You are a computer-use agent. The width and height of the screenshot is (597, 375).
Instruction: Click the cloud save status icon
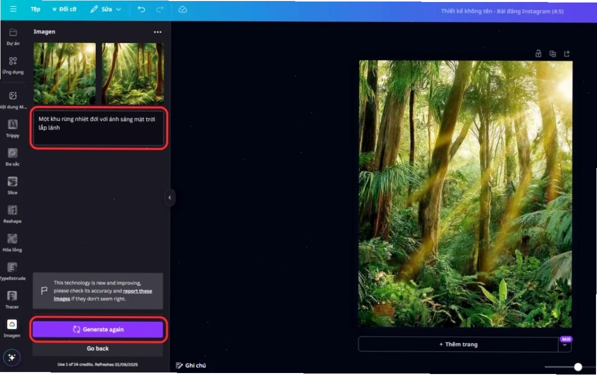(x=182, y=9)
